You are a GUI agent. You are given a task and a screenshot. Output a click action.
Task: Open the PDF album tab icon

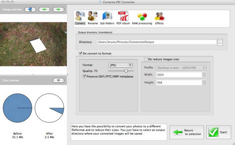coord(123,18)
